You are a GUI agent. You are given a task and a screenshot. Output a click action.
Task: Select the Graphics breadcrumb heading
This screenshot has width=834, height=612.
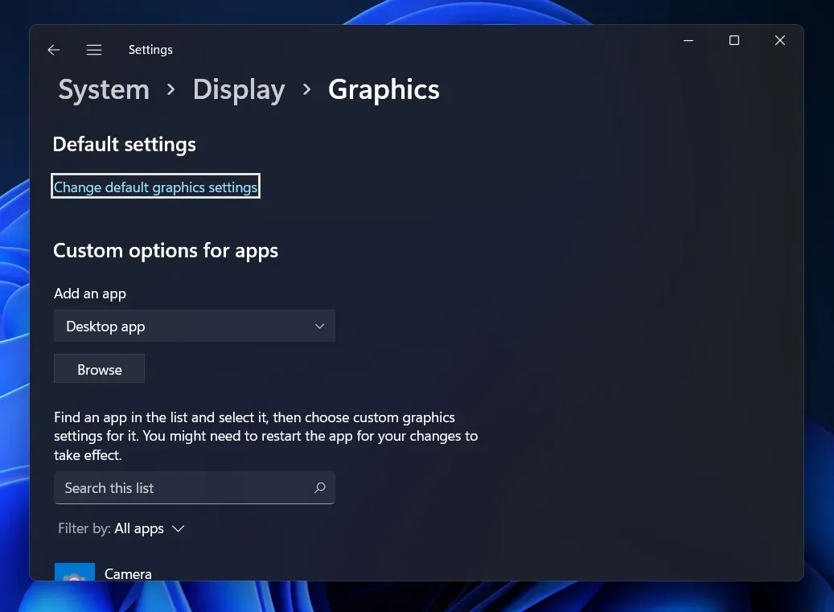coord(384,90)
